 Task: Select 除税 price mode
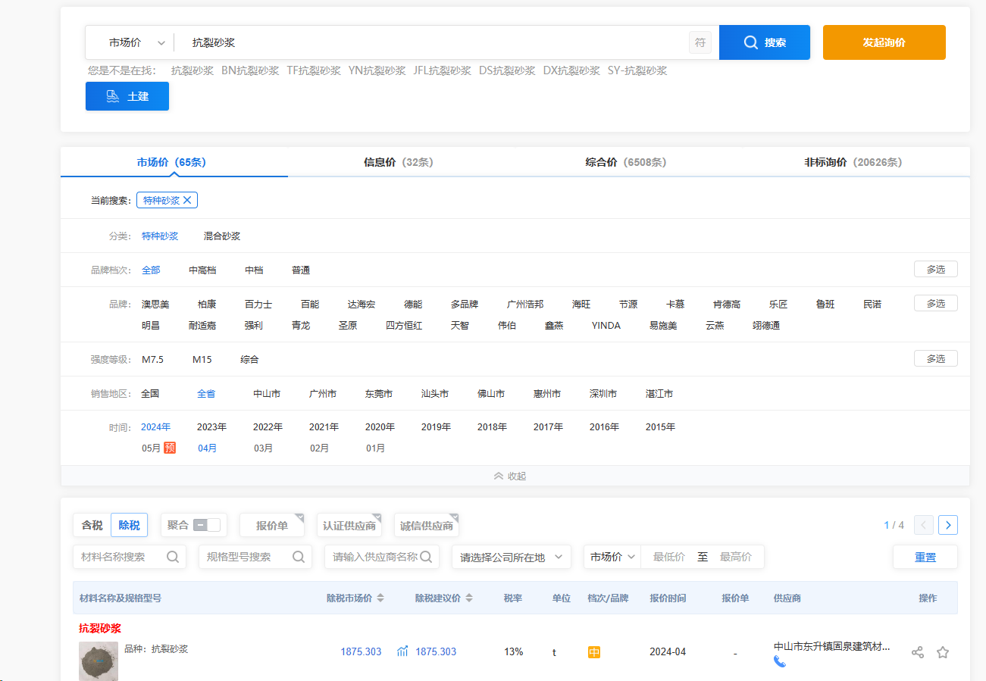129,525
